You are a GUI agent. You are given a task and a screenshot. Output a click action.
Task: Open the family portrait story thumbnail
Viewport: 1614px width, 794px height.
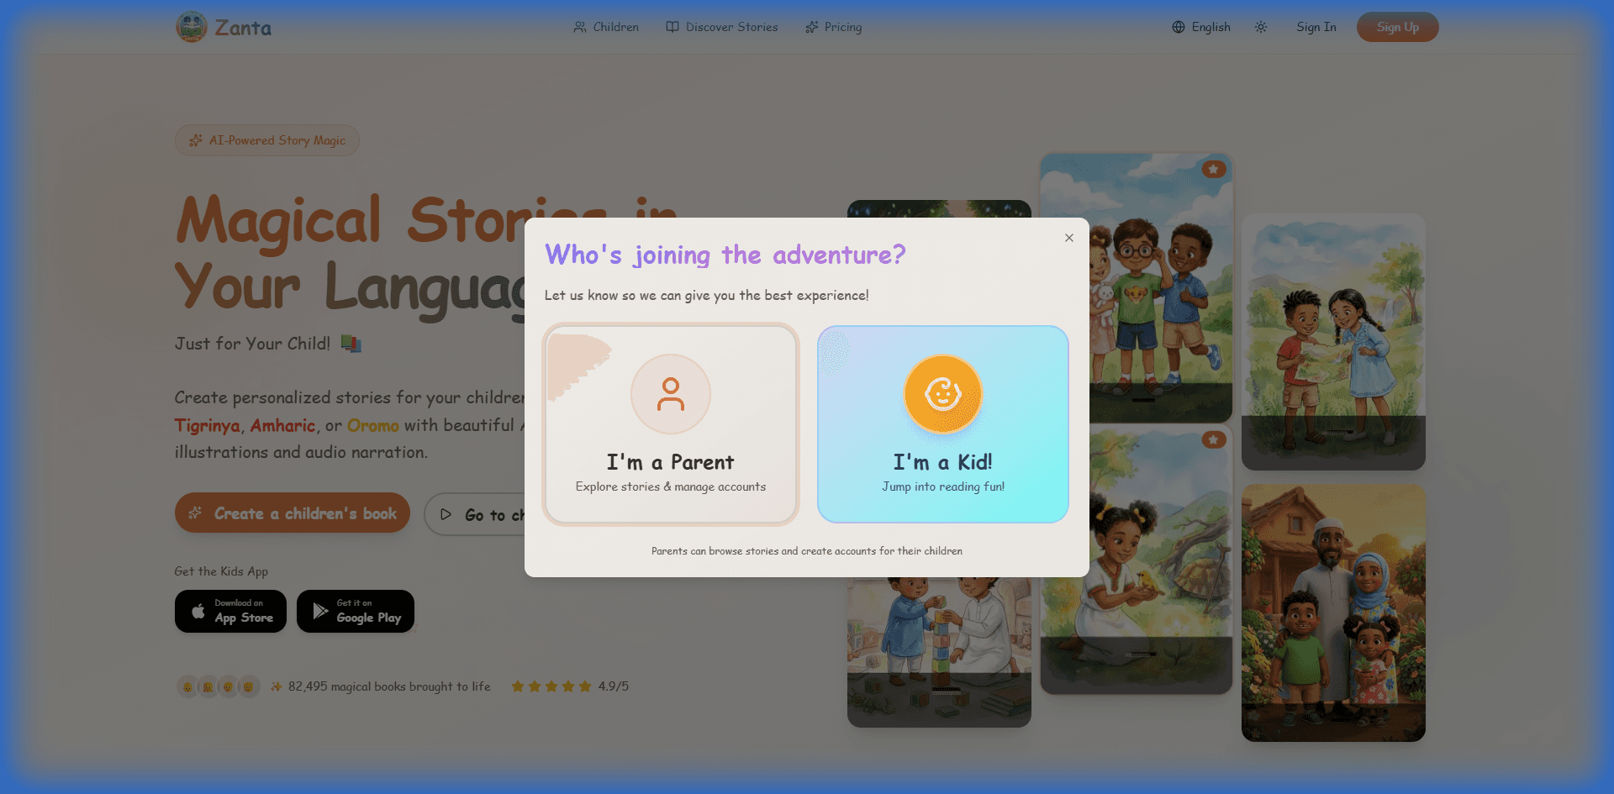coord(1333,613)
